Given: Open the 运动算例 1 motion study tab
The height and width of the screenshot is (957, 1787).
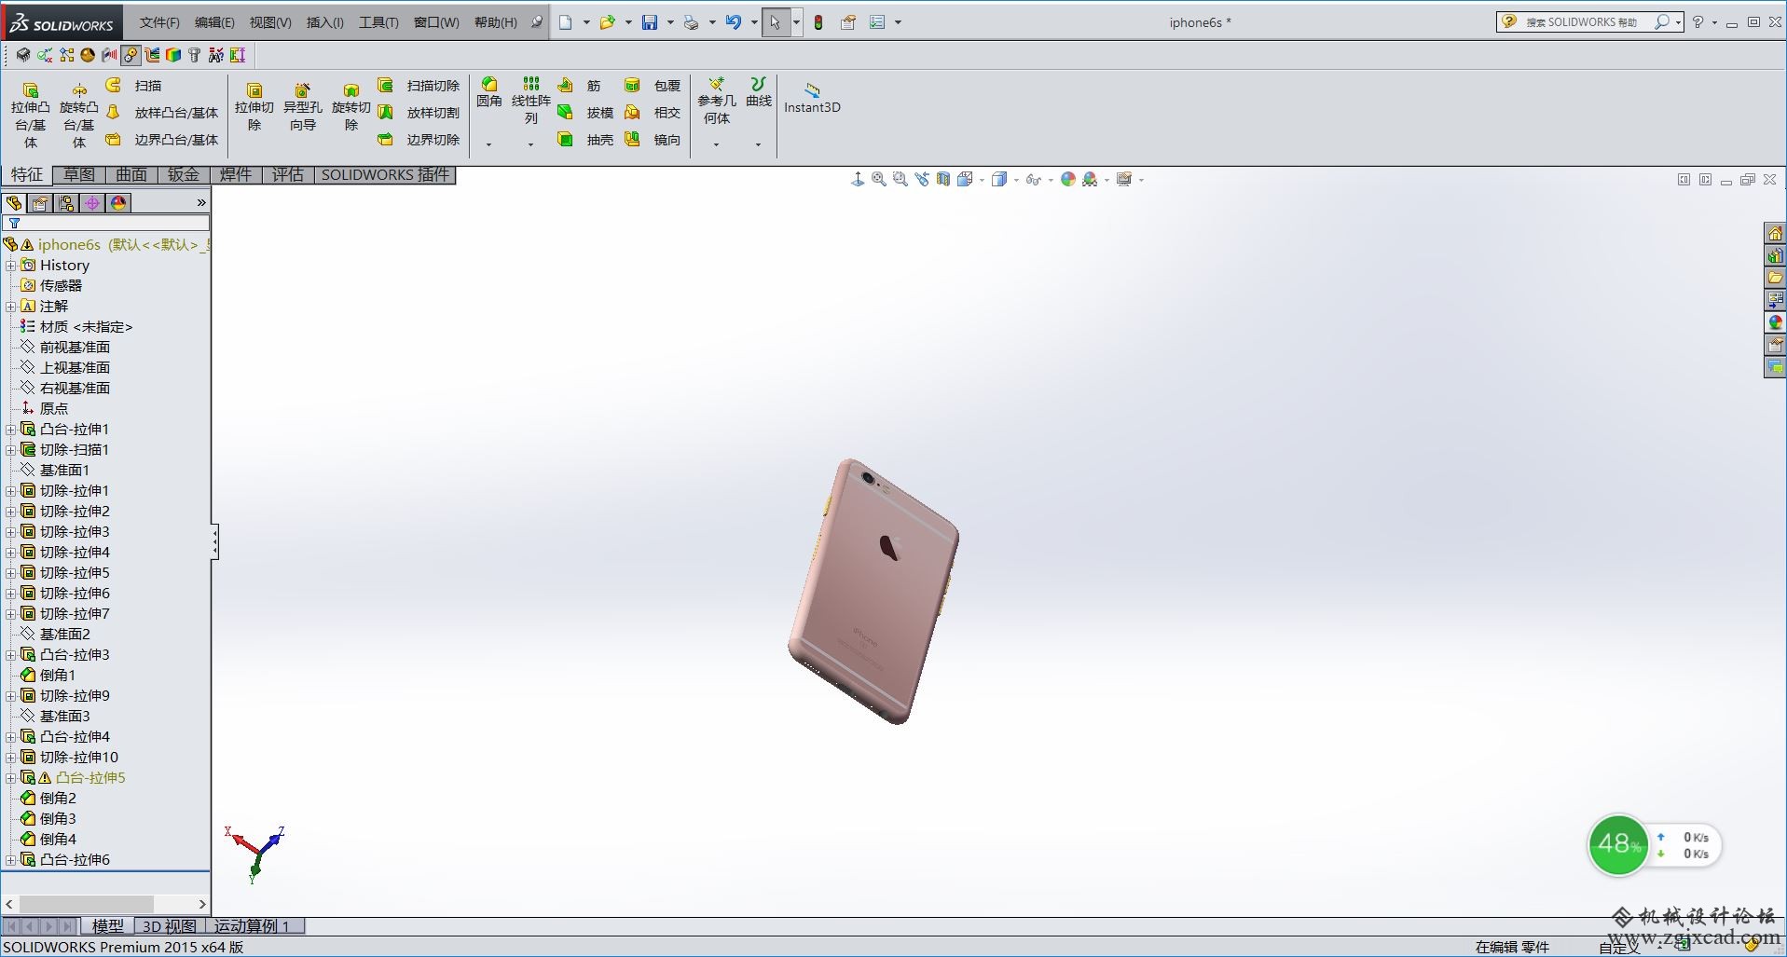Looking at the screenshot, I should tap(253, 926).
